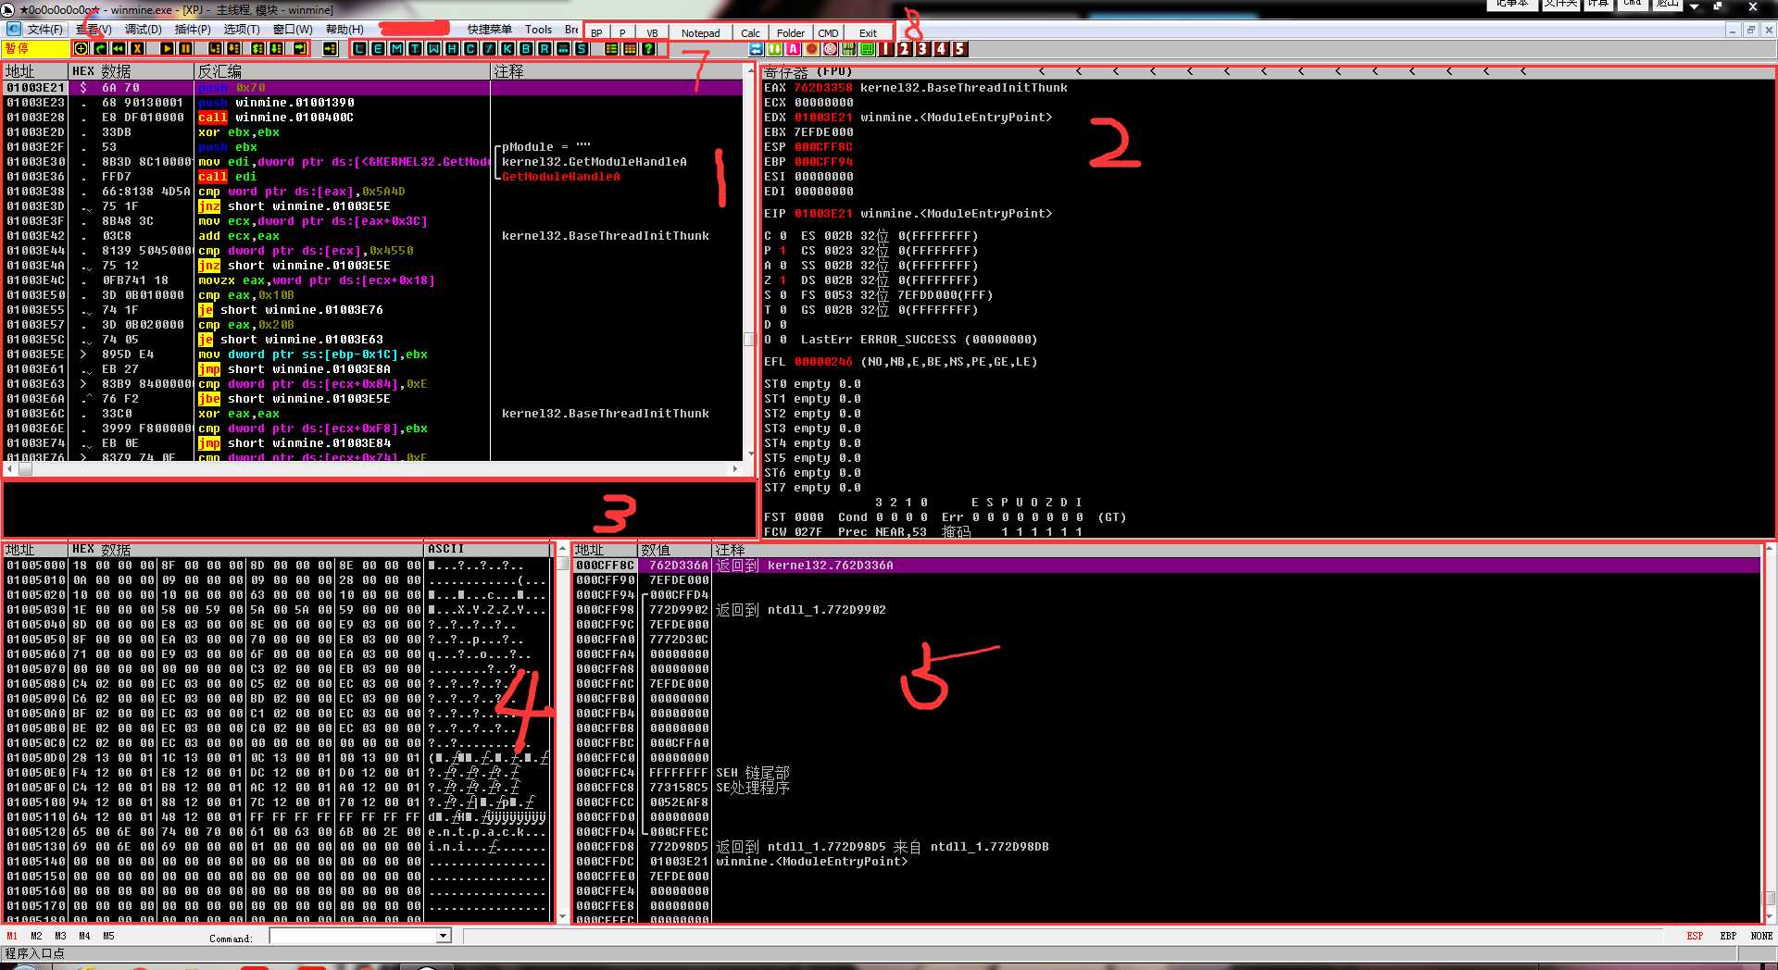Image resolution: width=1778 pixels, height=970 pixels.
Task: Click the trace into icon
Action: [257, 49]
